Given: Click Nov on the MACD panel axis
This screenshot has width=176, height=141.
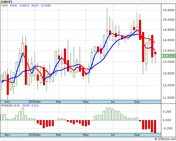Looking at the screenshot, I should click(x=8, y=135).
